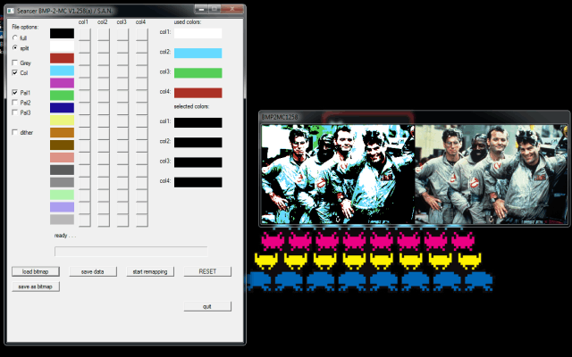Click the 'start remapping' button
This screenshot has width=572, height=357.
[150, 271]
